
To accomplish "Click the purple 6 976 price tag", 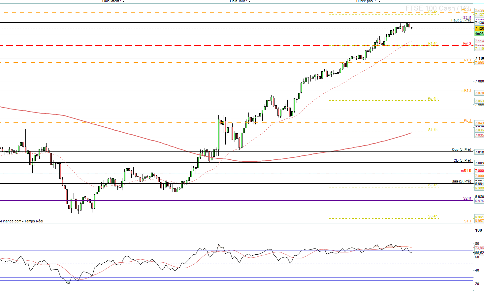I will 479,201.
